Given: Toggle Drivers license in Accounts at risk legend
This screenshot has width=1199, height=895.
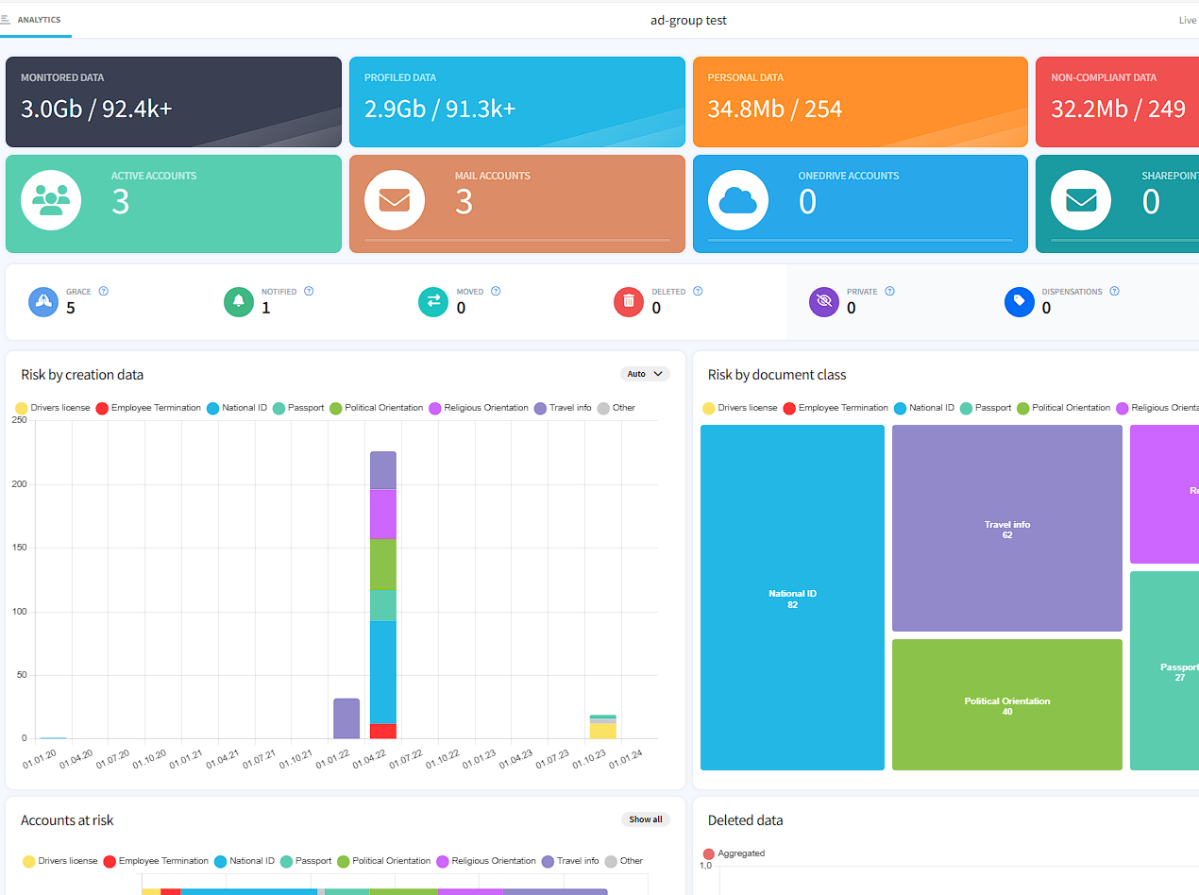Looking at the screenshot, I should point(60,861).
